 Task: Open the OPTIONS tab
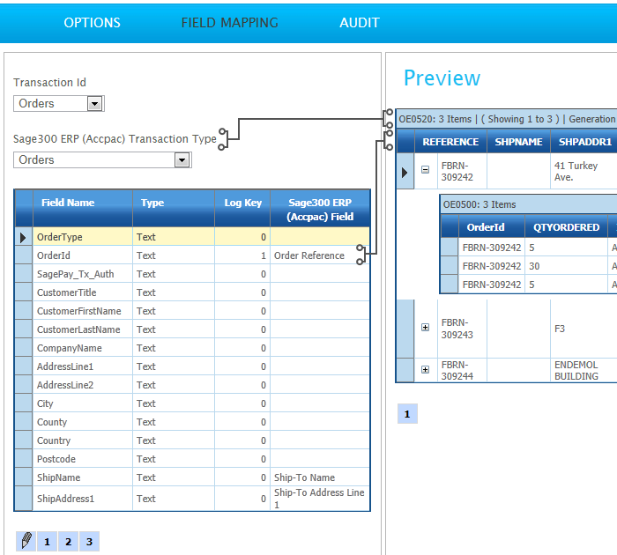[x=92, y=23]
